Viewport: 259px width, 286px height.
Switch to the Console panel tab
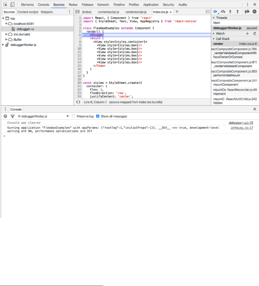(x=43, y=5)
